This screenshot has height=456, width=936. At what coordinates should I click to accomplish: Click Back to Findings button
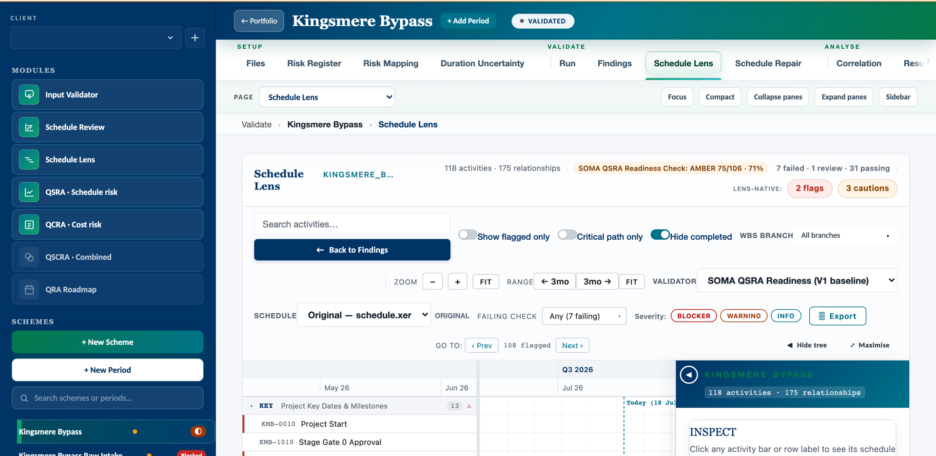coord(352,250)
